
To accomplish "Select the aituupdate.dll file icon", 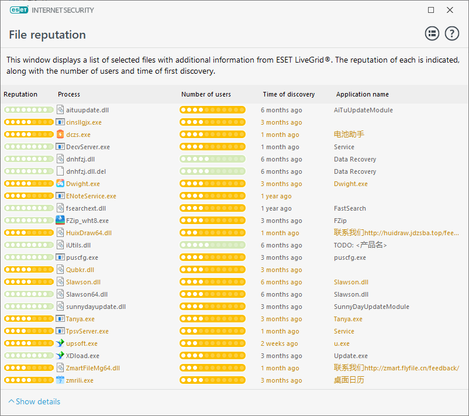I will (60, 109).
